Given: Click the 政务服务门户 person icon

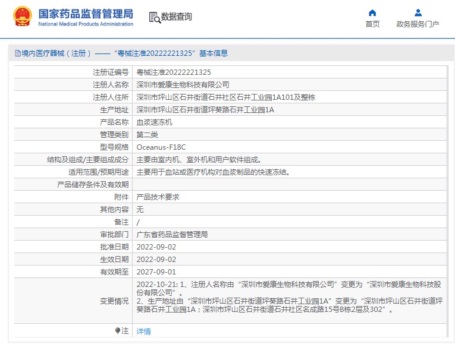Looking at the screenshot, I should [418, 12].
